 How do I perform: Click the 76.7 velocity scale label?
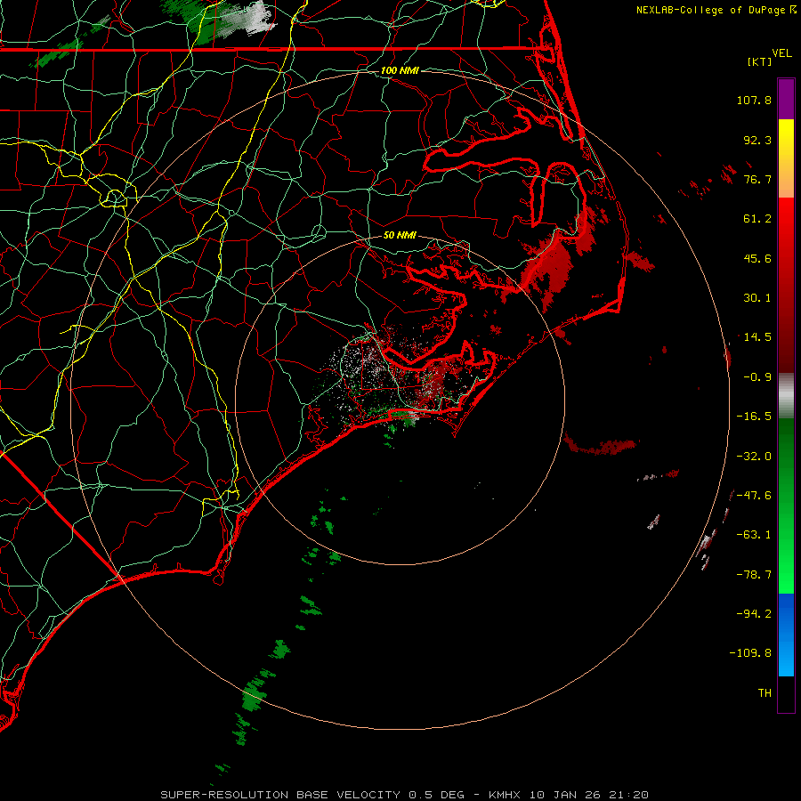757,179
